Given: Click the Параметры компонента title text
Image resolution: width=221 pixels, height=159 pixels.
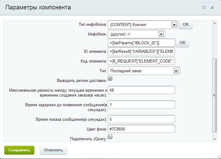Looking at the screenshot, I should pos(38,8).
